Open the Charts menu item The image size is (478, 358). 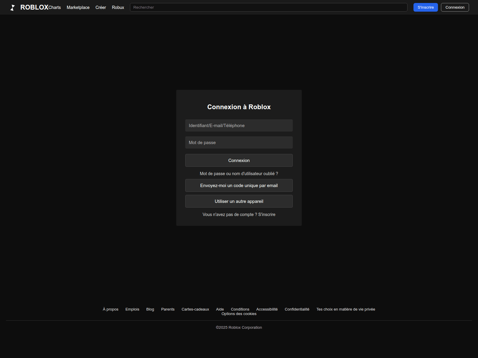coord(55,7)
